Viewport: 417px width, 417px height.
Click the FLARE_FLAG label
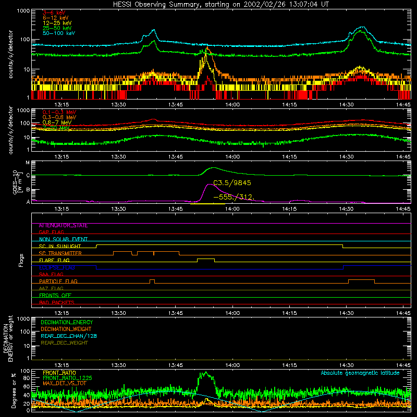pyautogui.click(x=54, y=260)
